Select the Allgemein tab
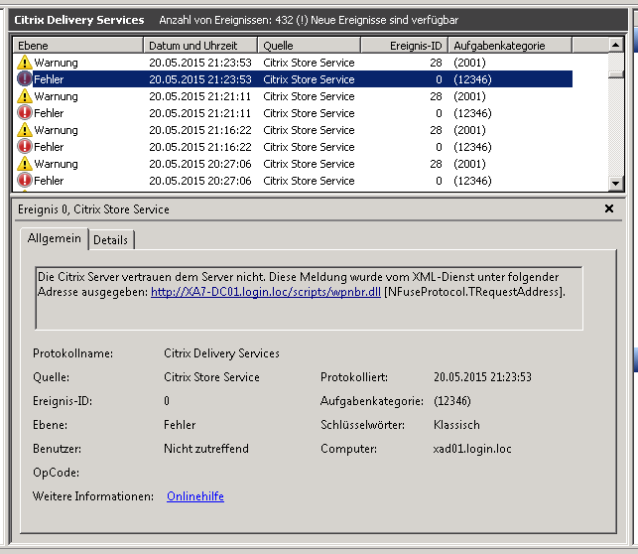The height and width of the screenshot is (554, 638). click(x=55, y=238)
